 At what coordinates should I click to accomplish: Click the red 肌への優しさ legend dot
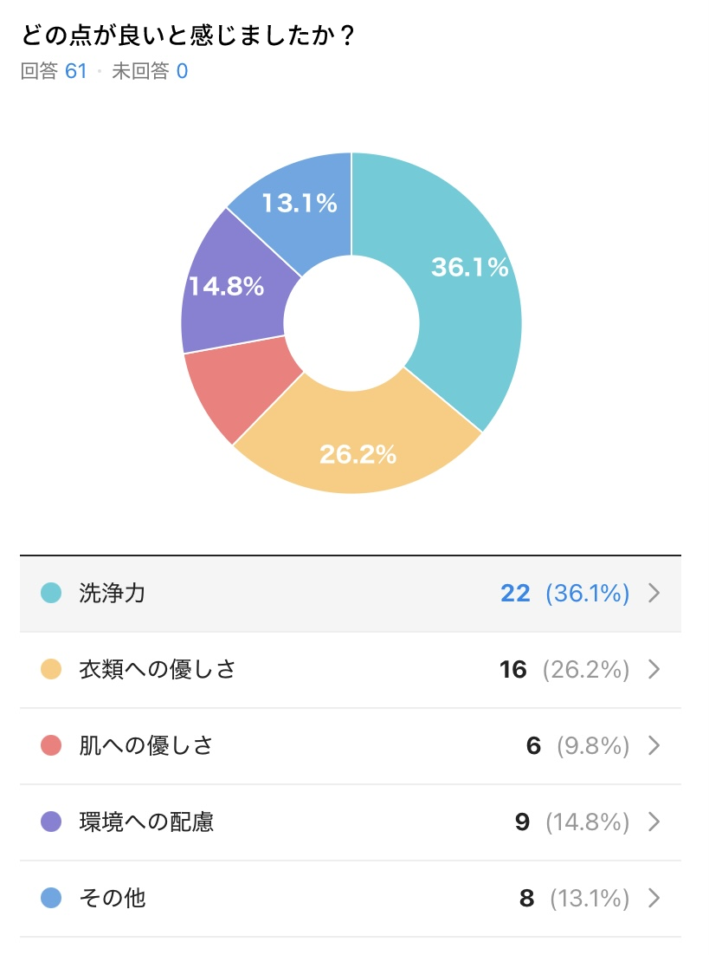[51, 745]
